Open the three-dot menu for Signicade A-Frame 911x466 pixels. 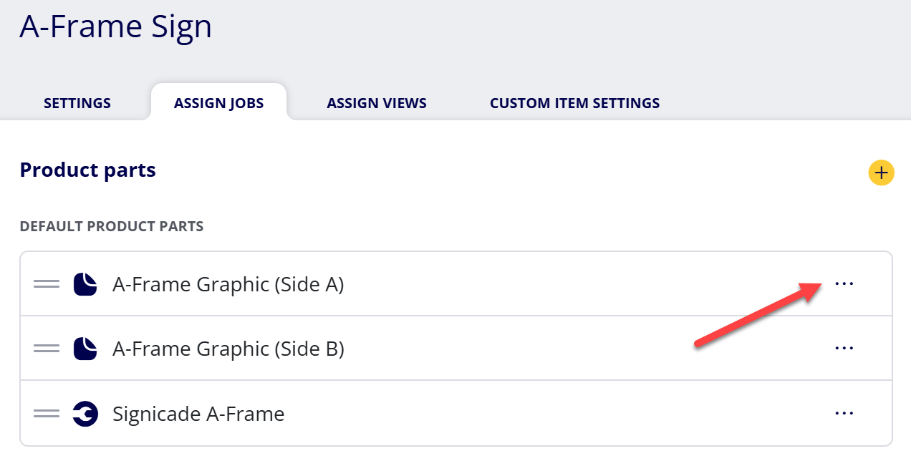(x=844, y=413)
